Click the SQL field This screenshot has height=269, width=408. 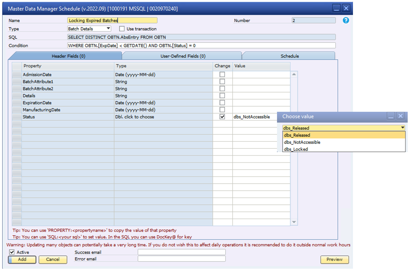click(201, 37)
